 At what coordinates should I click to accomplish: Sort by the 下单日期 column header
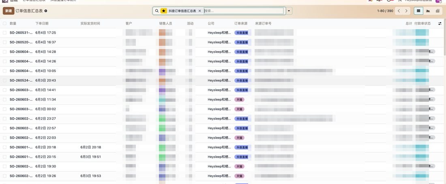click(42, 24)
